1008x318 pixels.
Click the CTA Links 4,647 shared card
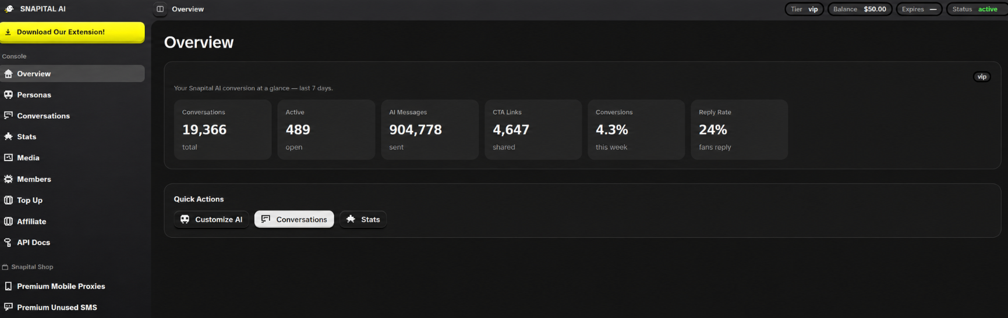pos(533,130)
